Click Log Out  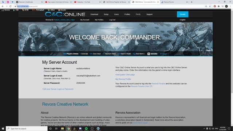click(112, 20)
